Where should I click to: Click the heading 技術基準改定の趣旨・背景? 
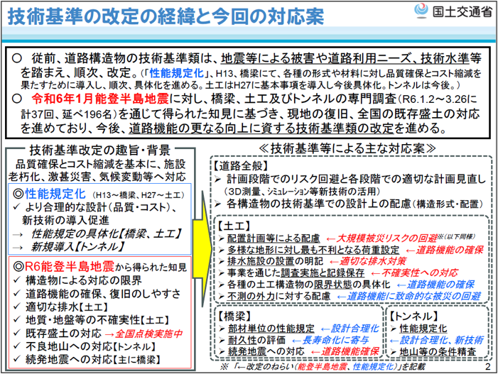point(99,150)
